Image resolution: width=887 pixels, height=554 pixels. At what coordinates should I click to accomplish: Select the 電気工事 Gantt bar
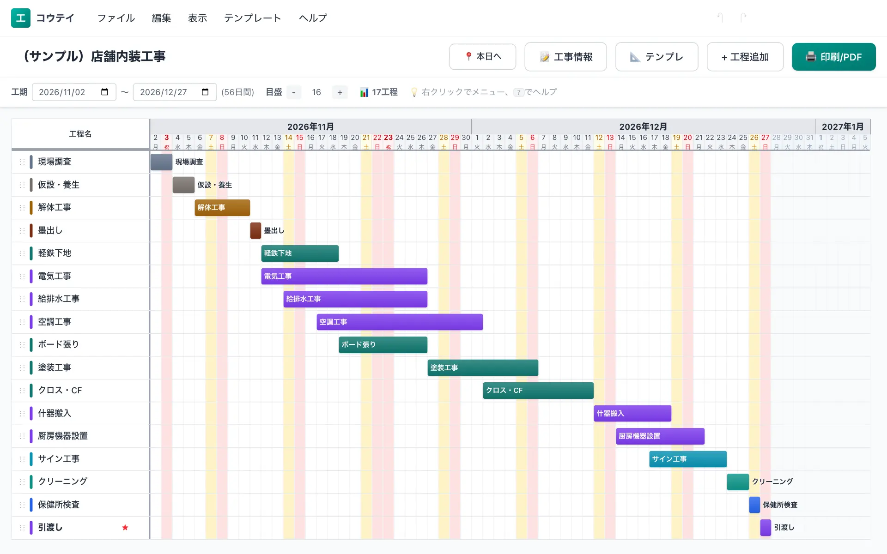tap(344, 276)
